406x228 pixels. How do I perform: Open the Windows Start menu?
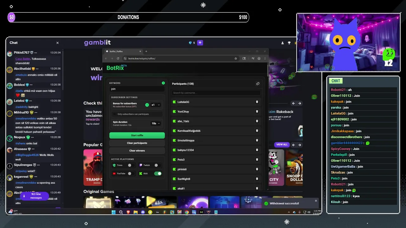[114, 212]
